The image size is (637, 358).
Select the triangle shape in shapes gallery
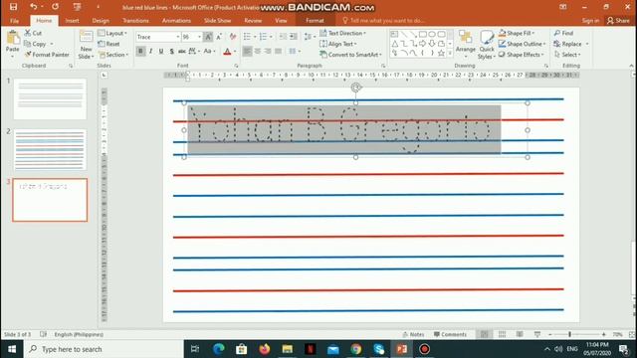pyautogui.click(x=395, y=44)
